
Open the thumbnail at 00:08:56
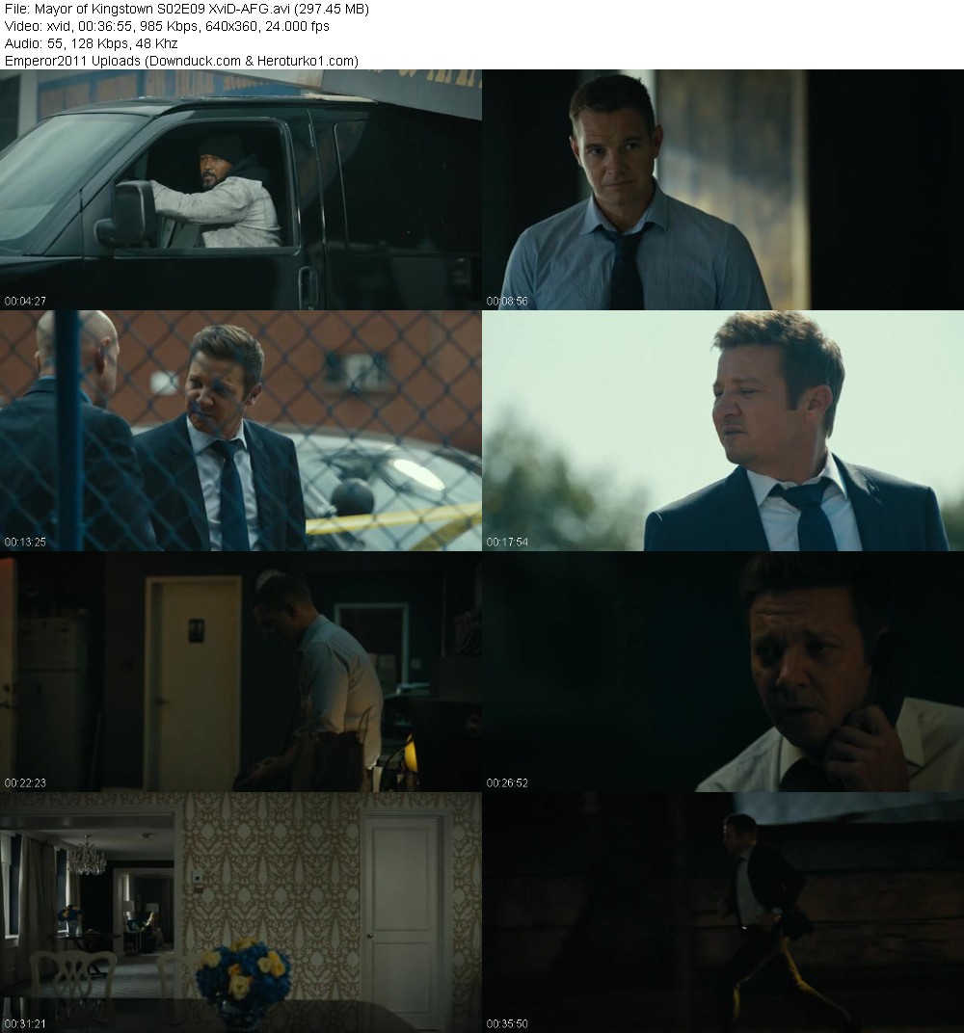(x=723, y=189)
